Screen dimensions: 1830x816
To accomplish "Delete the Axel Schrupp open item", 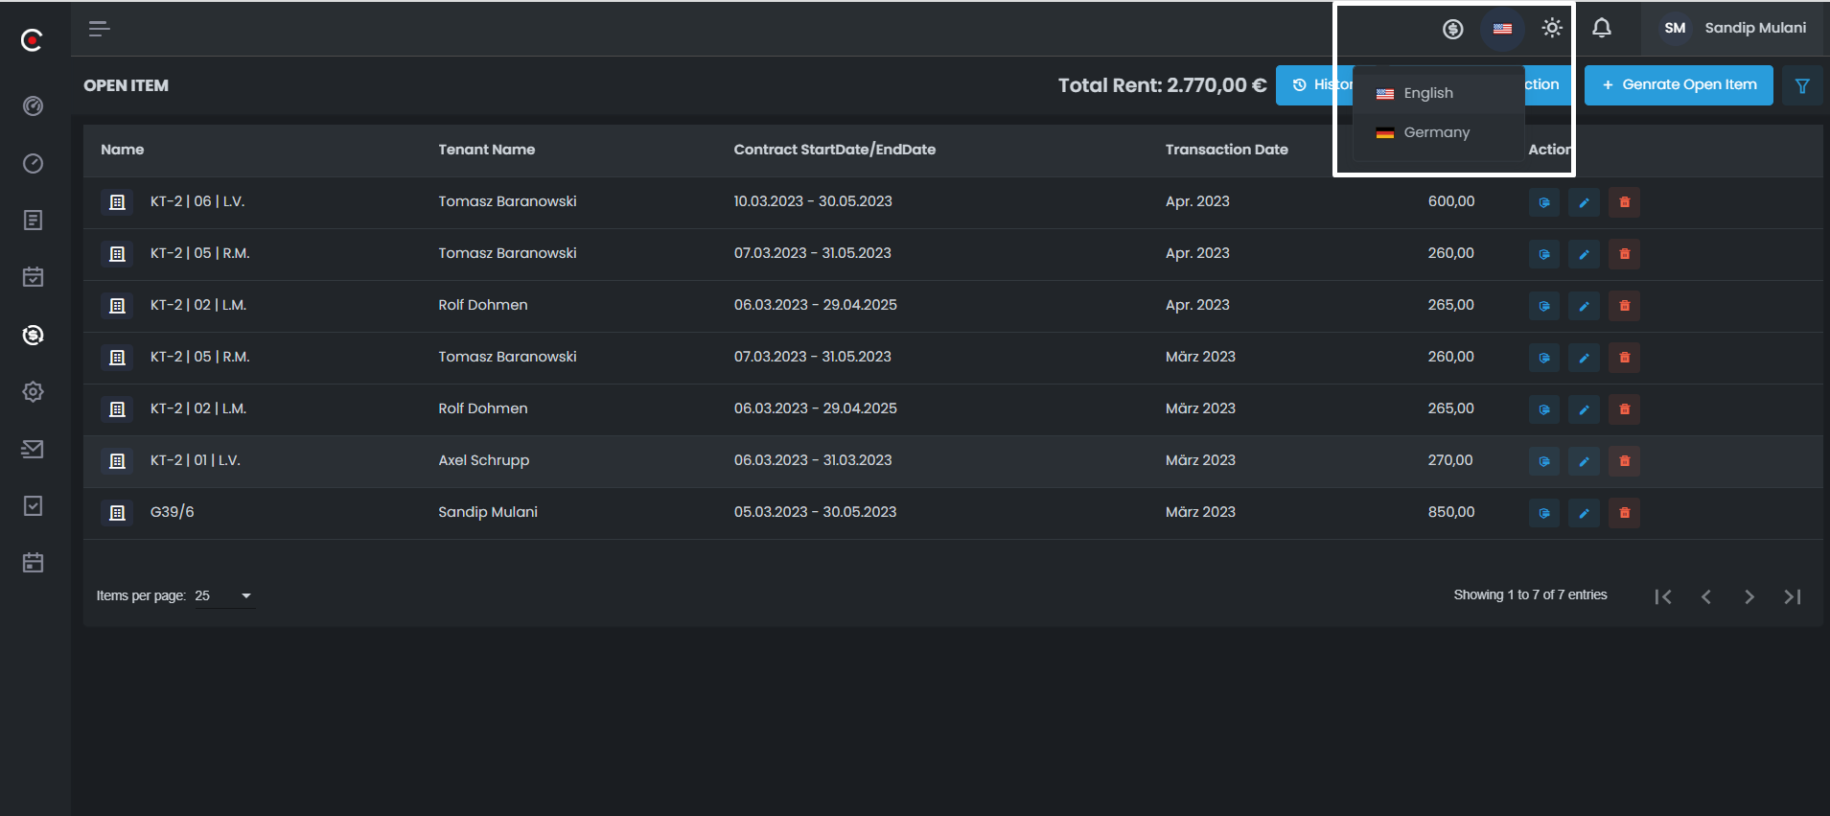I will [x=1624, y=461].
